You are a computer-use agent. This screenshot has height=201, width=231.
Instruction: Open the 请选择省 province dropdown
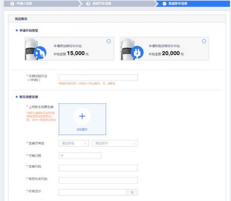[x=74, y=143]
